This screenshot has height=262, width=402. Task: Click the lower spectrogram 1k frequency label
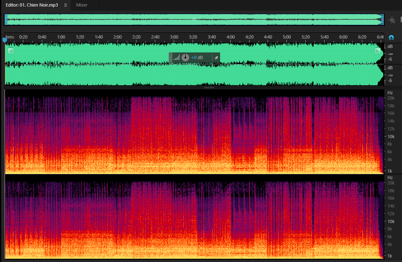tap(390, 256)
